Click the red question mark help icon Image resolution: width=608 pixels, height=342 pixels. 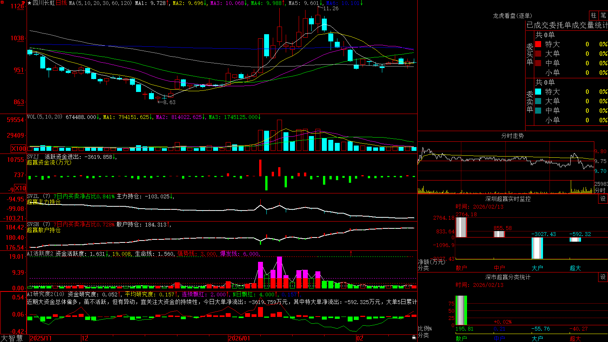[24, 3]
